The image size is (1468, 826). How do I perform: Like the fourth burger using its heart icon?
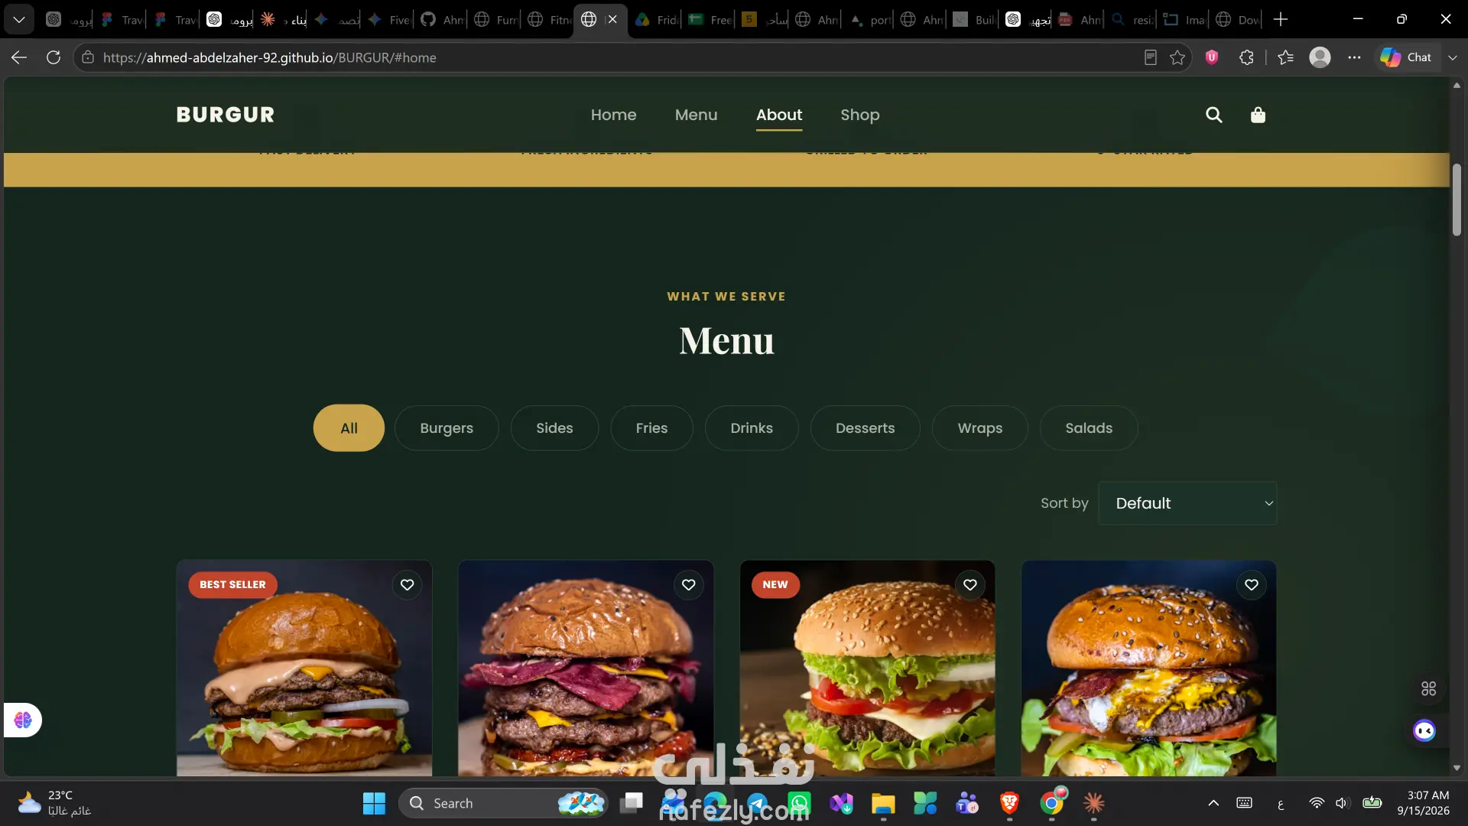click(1251, 585)
